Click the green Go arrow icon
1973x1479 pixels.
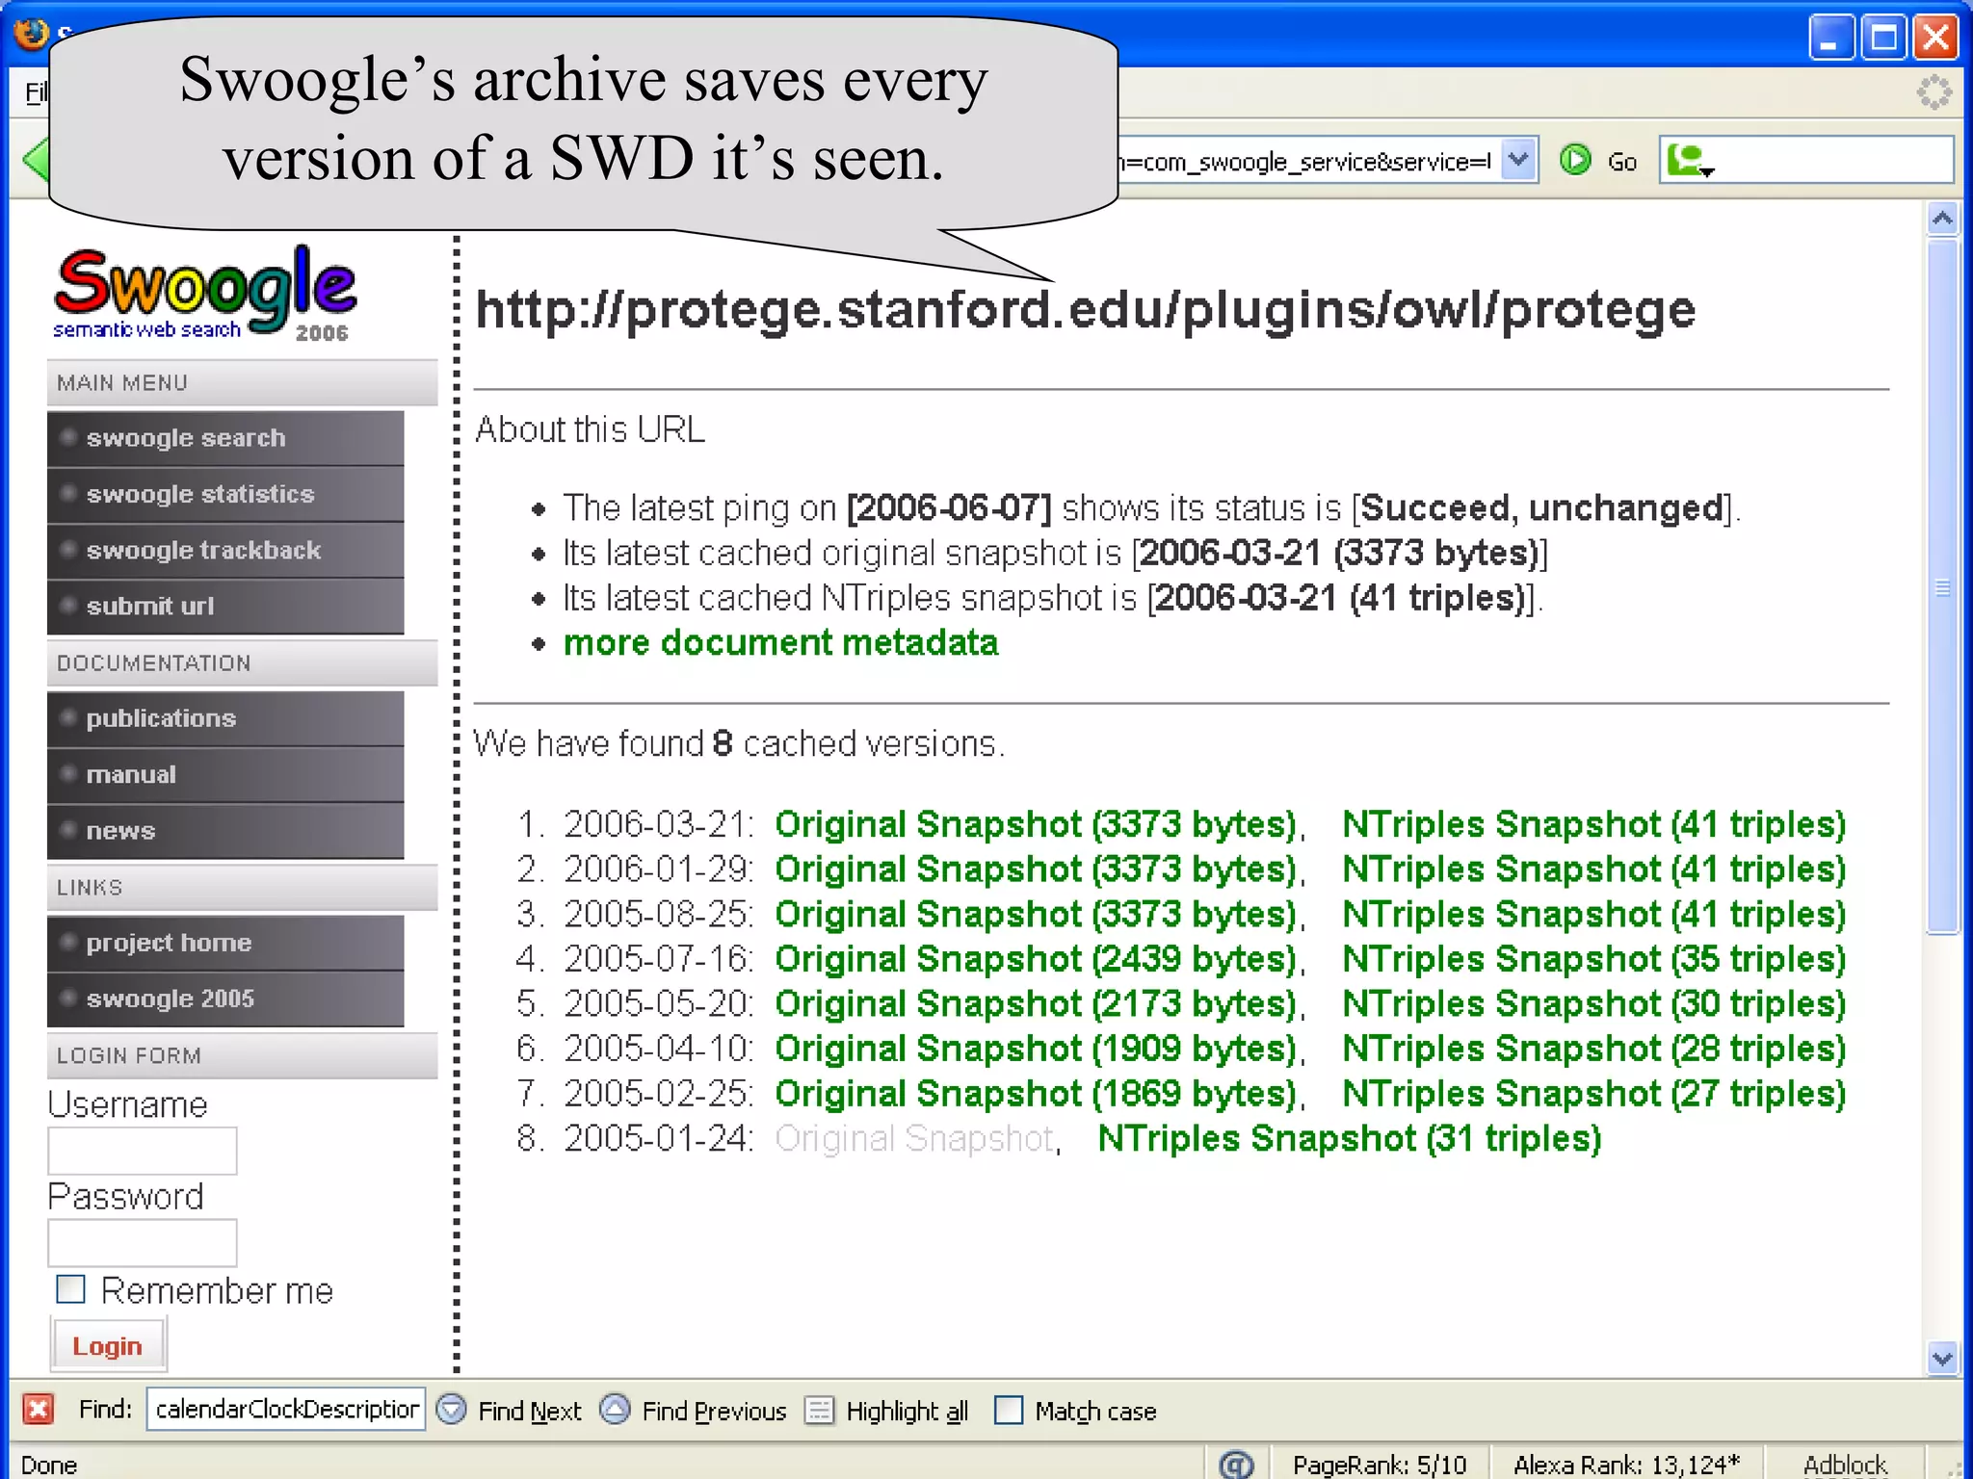[1575, 160]
